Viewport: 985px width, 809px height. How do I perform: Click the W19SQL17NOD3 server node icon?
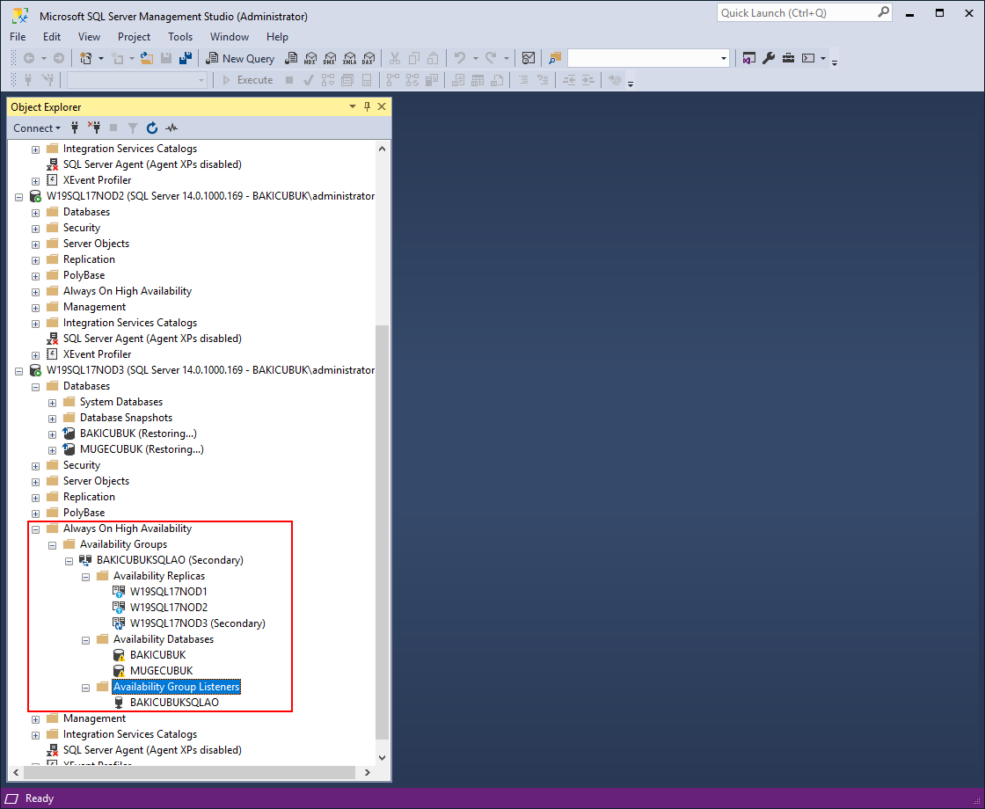pos(36,370)
